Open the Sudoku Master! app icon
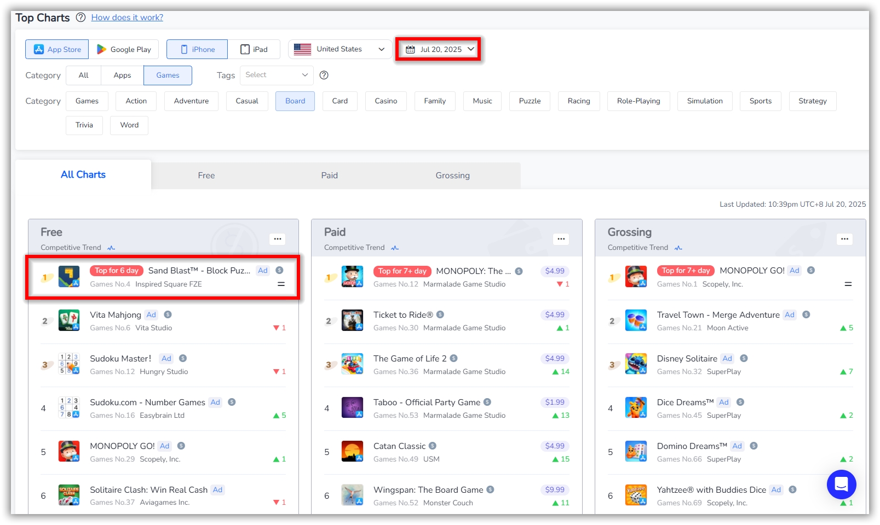The image size is (880, 525). tap(69, 364)
